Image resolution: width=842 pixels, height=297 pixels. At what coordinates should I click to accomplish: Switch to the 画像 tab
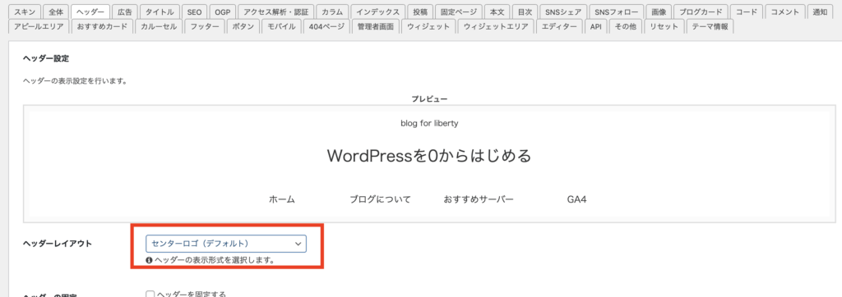(x=659, y=11)
